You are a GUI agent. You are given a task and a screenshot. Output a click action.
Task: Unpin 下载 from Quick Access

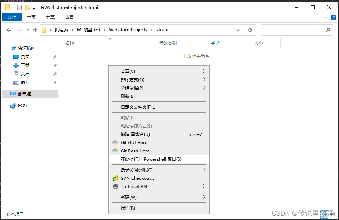click(x=54, y=65)
